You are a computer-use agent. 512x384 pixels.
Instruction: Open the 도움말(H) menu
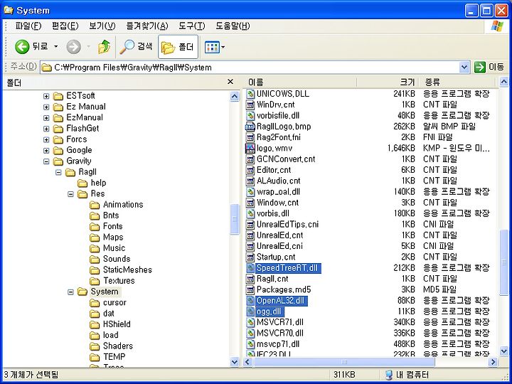click(x=233, y=26)
